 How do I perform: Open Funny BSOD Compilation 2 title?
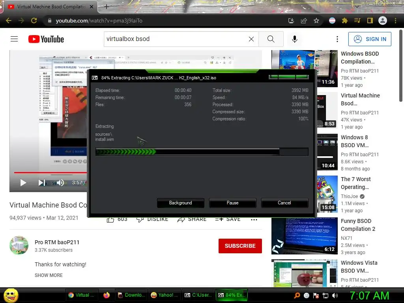(358, 225)
